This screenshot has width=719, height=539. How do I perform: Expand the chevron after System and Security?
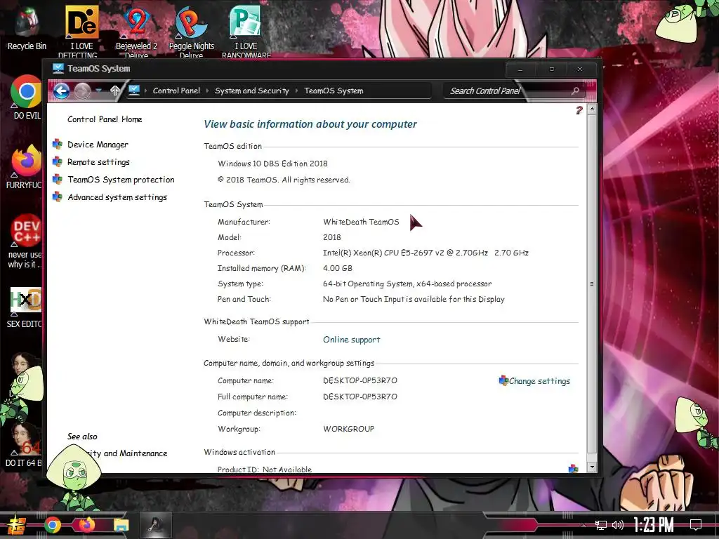click(297, 91)
